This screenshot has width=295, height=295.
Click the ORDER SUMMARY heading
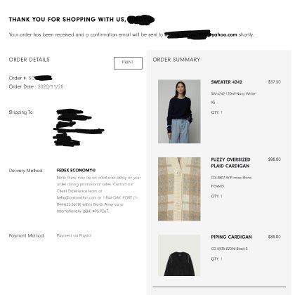[176, 60]
